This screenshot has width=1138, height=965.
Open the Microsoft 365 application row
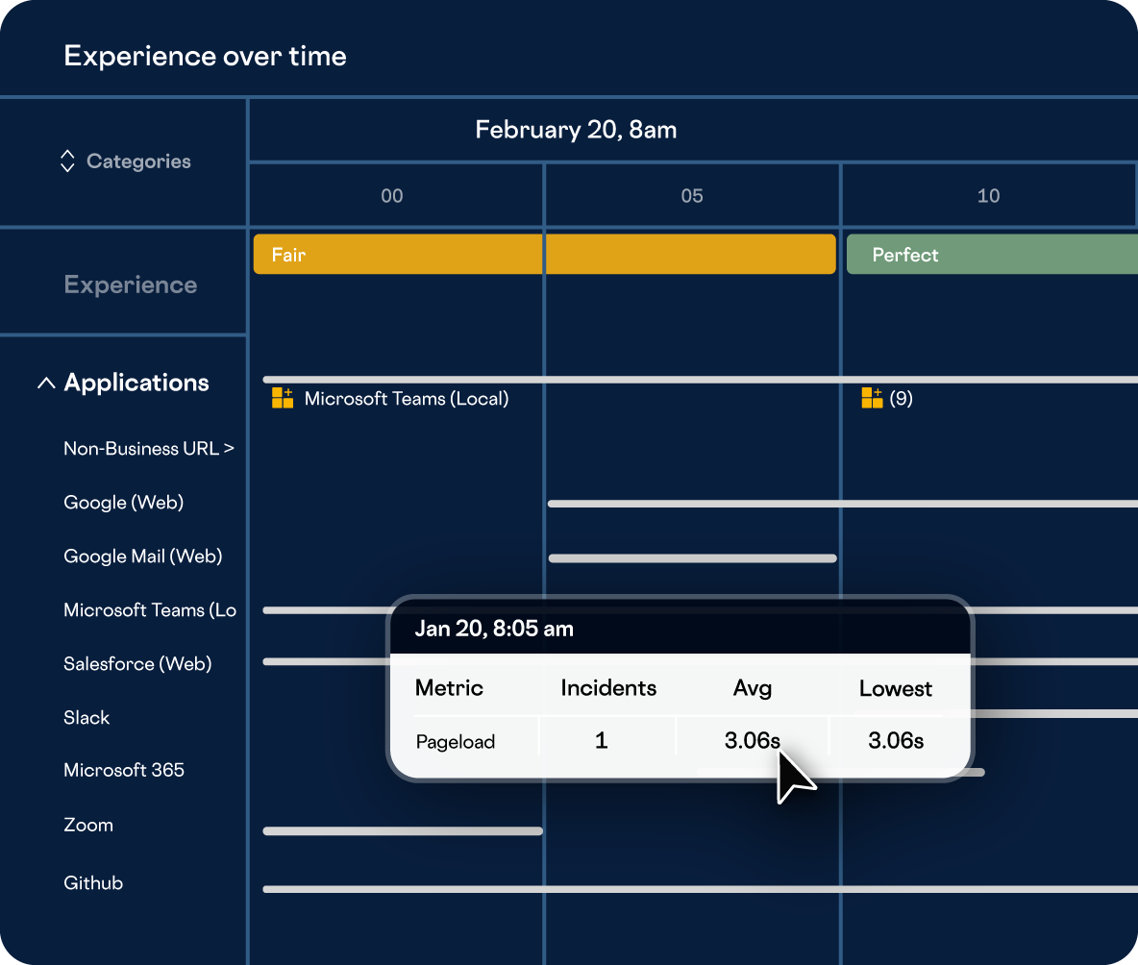124,771
